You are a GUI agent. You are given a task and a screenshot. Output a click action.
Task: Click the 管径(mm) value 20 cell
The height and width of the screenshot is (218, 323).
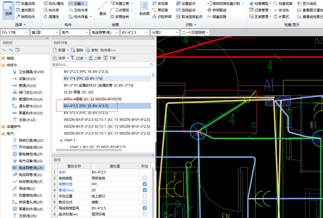115,190
